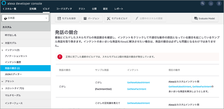Screen dimensions: 224x109
Task: Open GetNewFactIntent link beside {FactIntentSlot}
Action: coord(137,89)
